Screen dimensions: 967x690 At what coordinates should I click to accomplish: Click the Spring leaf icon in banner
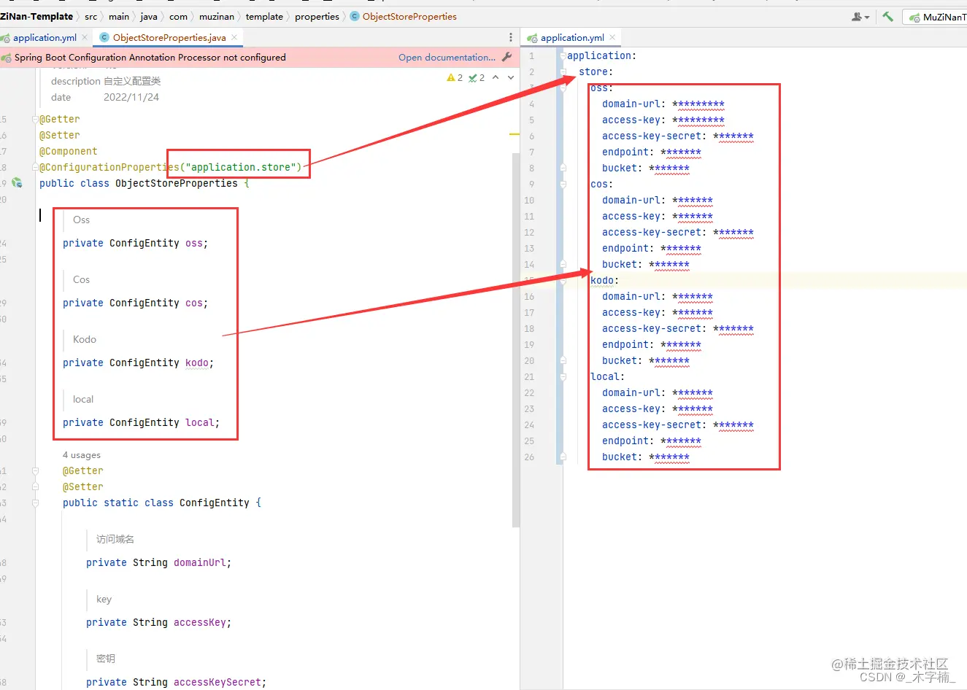(7, 57)
